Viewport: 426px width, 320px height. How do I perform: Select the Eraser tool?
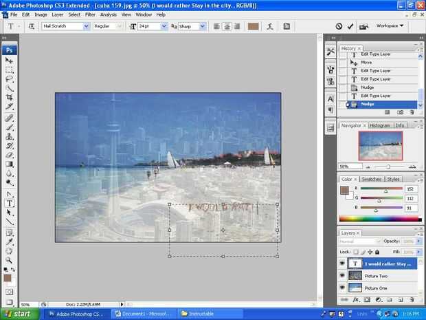click(x=9, y=155)
